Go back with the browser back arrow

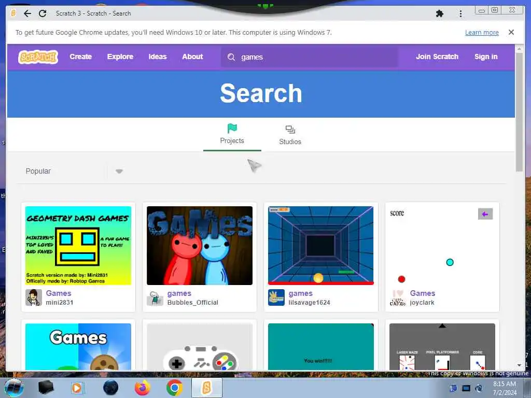click(x=27, y=13)
